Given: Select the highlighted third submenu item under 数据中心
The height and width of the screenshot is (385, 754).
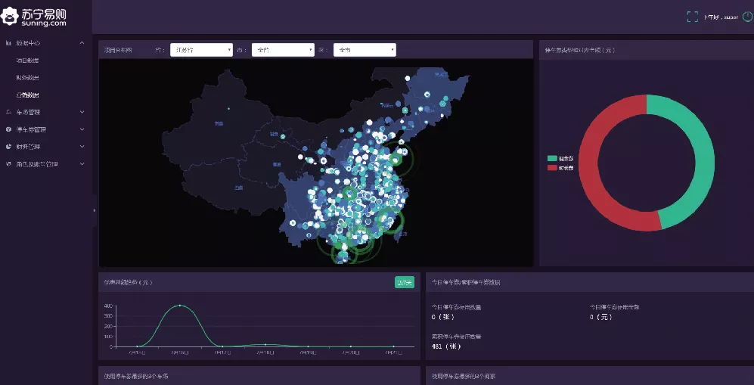Looking at the screenshot, I should point(27,95).
